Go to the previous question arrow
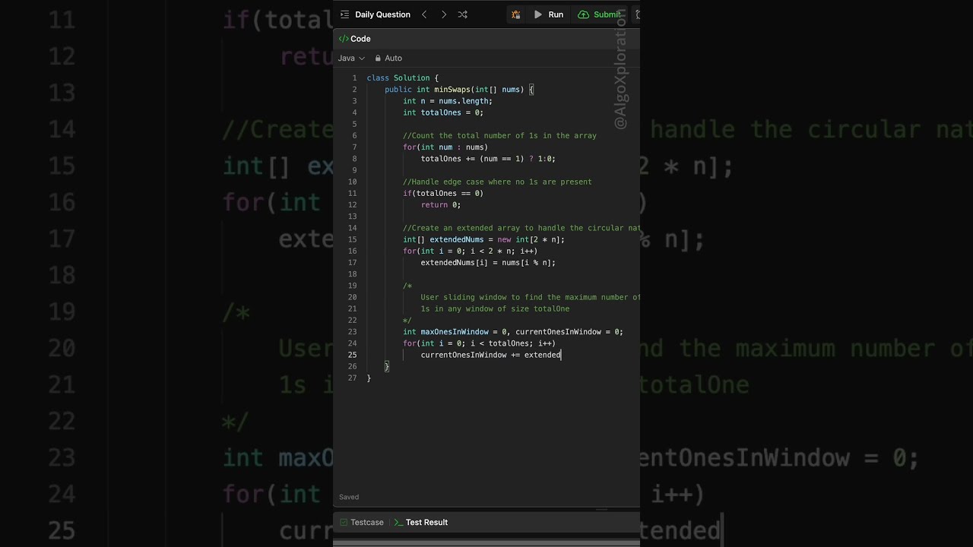Image resolution: width=973 pixels, height=547 pixels. coord(424,14)
